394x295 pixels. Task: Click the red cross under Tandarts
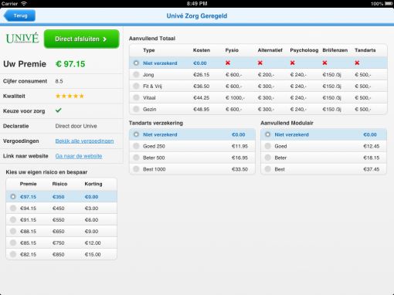(x=357, y=63)
